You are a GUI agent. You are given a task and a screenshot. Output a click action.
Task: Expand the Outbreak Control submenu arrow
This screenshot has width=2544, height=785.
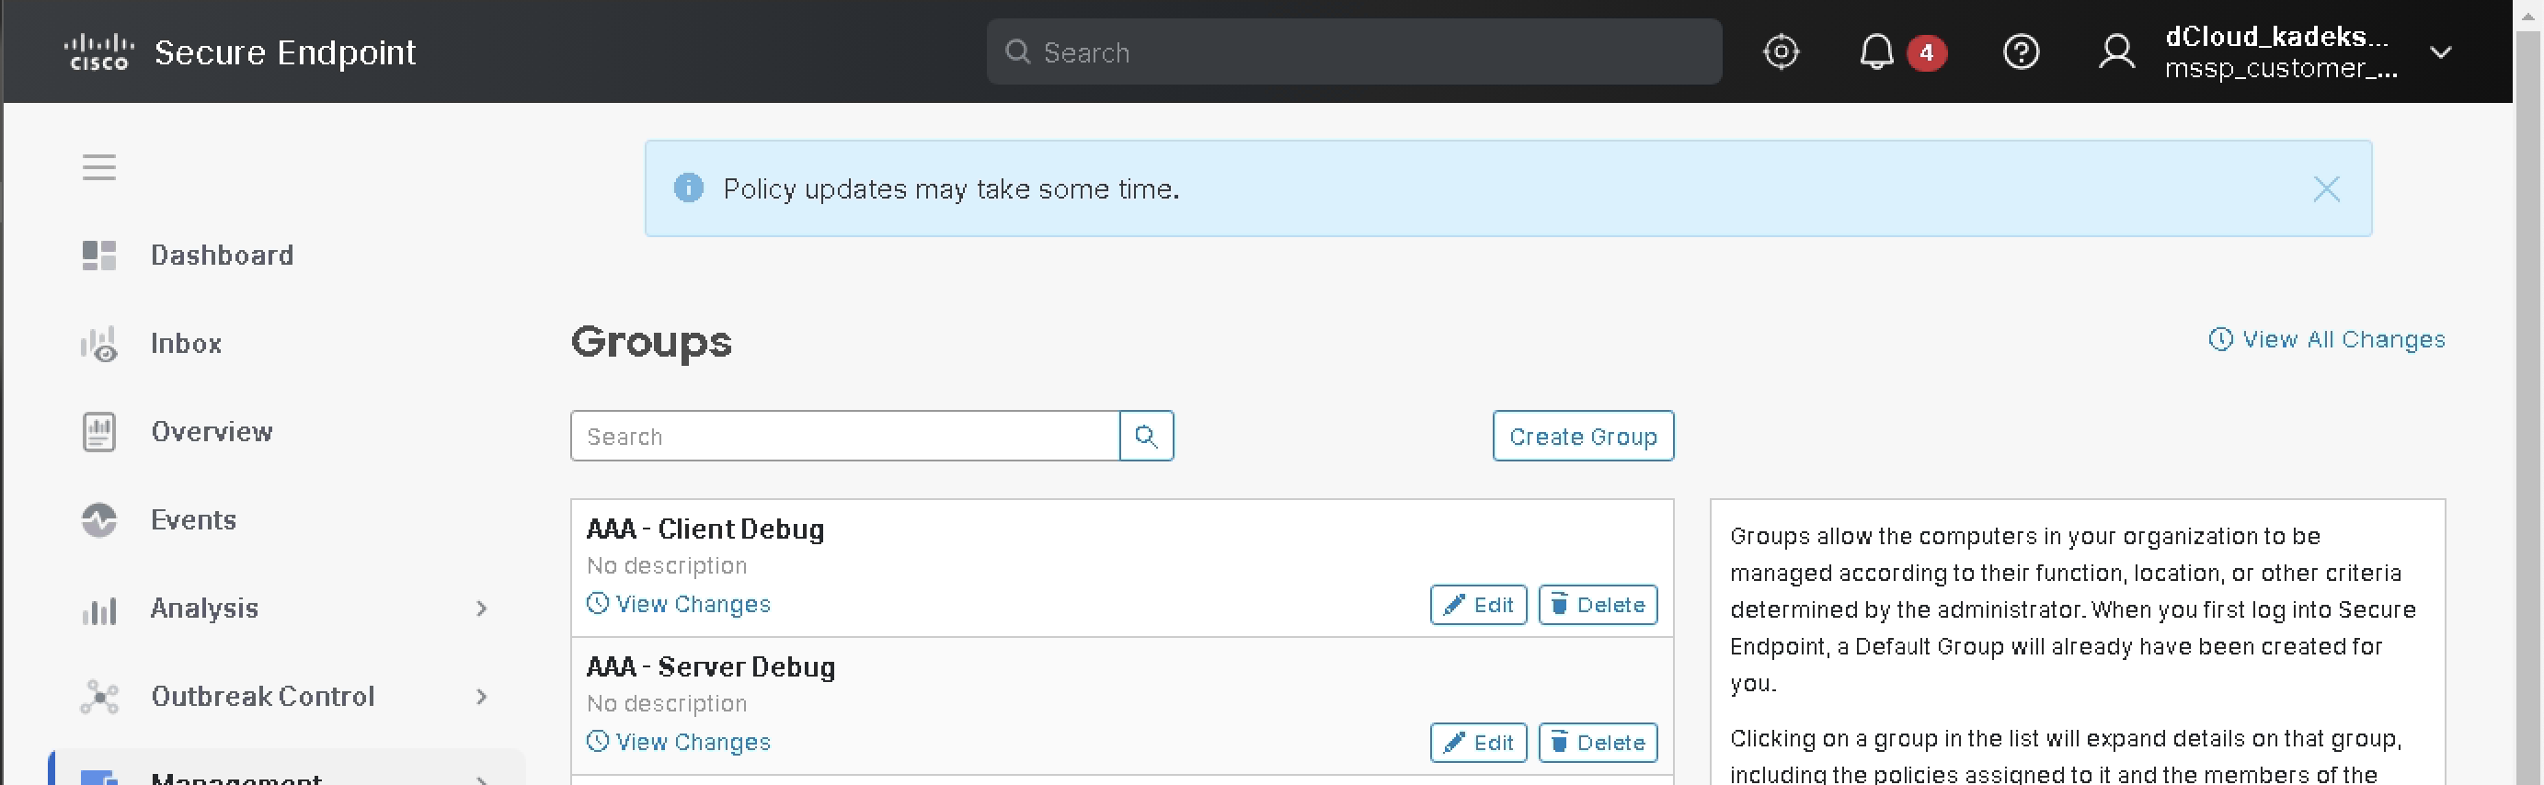481,696
